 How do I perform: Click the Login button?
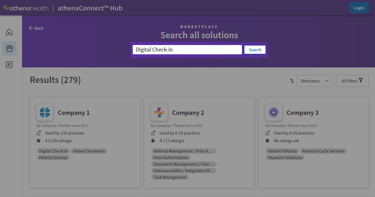pos(359,8)
